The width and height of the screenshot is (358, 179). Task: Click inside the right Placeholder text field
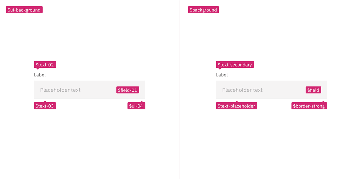(x=255, y=90)
